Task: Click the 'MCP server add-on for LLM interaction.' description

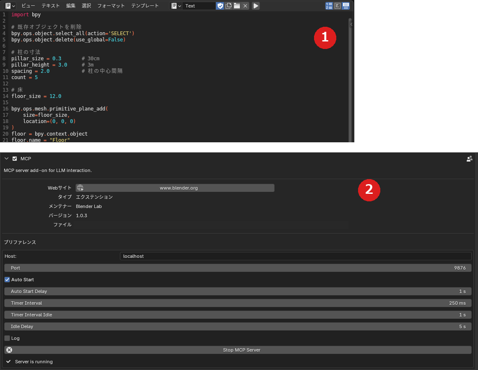Action: (47, 170)
